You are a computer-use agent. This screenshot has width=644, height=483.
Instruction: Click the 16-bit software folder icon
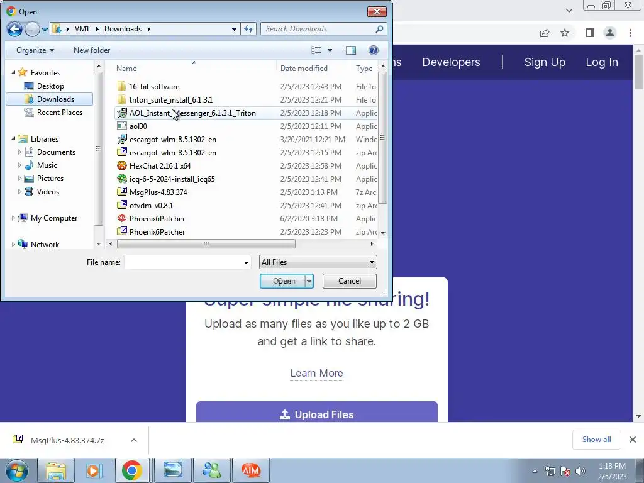121,86
